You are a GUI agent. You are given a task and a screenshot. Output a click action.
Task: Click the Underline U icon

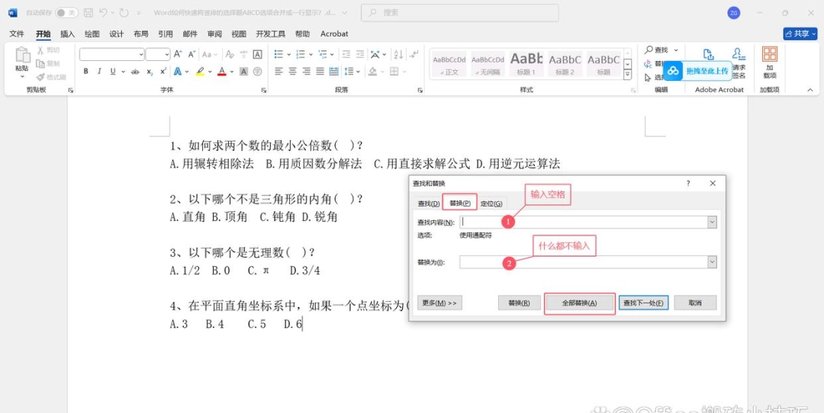(112, 72)
